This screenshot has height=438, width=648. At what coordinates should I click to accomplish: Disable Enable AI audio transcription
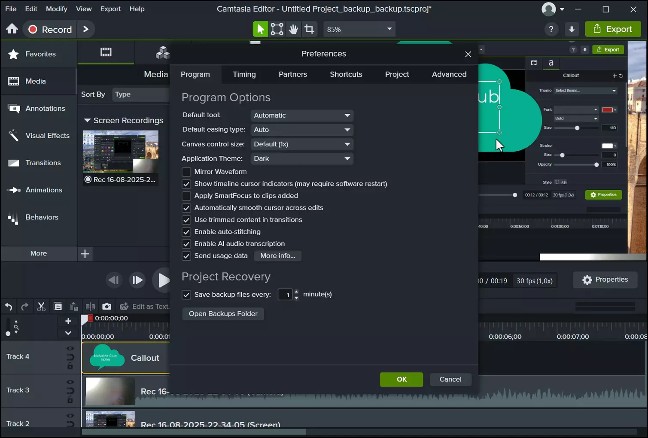pyautogui.click(x=186, y=244)
